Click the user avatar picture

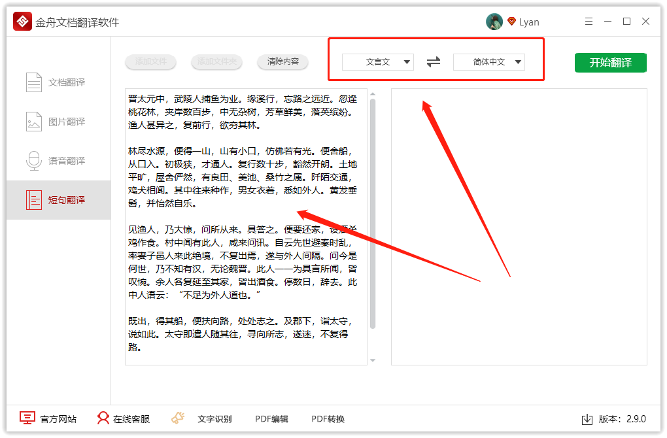point(494,21)
